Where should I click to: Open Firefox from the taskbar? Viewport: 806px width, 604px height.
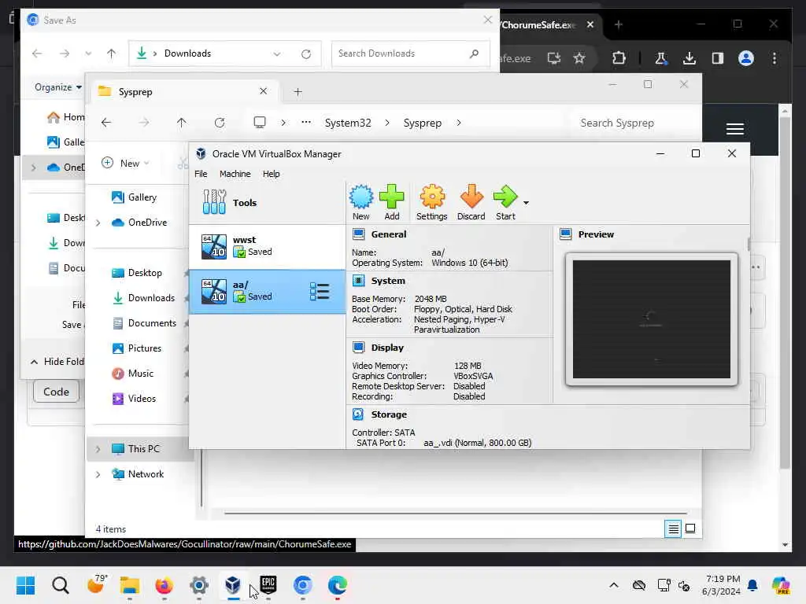coord(164,585)
